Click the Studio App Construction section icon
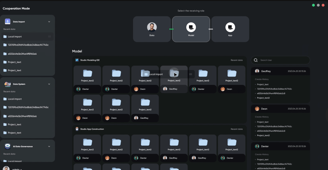 [x=77, y=129]
